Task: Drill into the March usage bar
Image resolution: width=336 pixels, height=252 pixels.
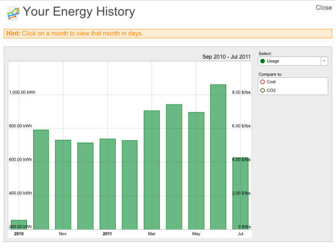Action: point(152,170)
